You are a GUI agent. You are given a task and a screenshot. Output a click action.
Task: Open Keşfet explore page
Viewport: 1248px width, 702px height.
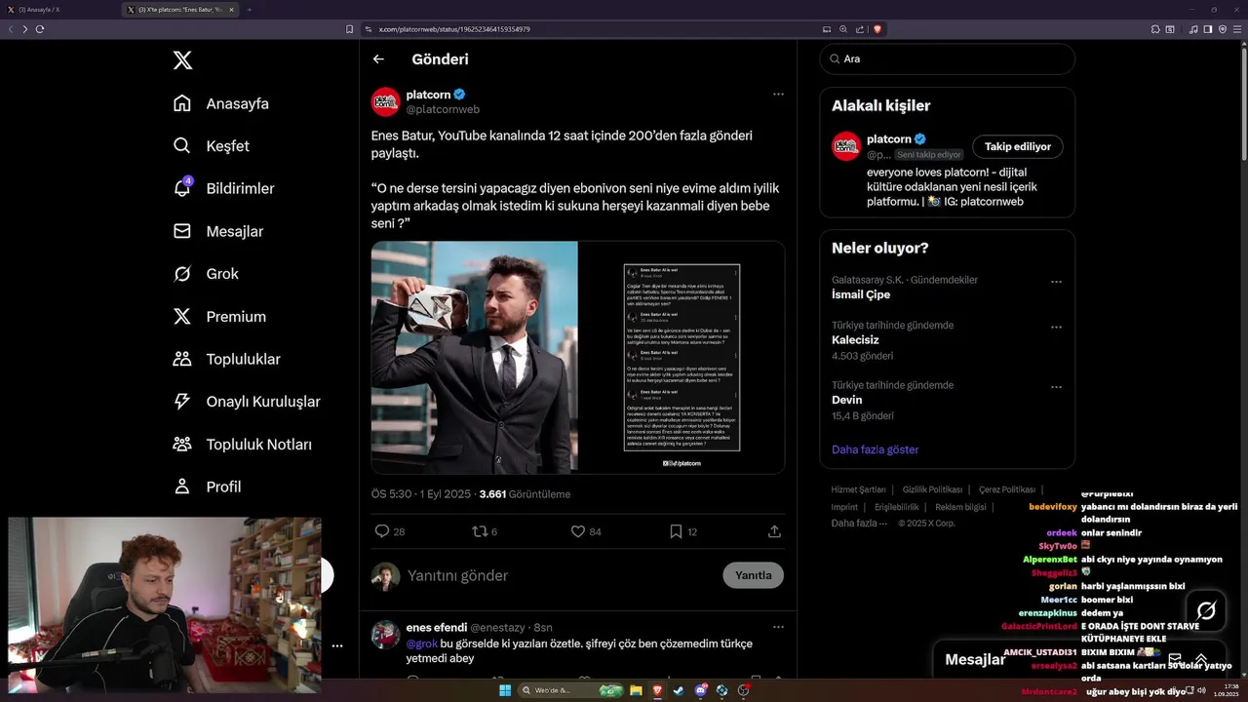(212, 146)
